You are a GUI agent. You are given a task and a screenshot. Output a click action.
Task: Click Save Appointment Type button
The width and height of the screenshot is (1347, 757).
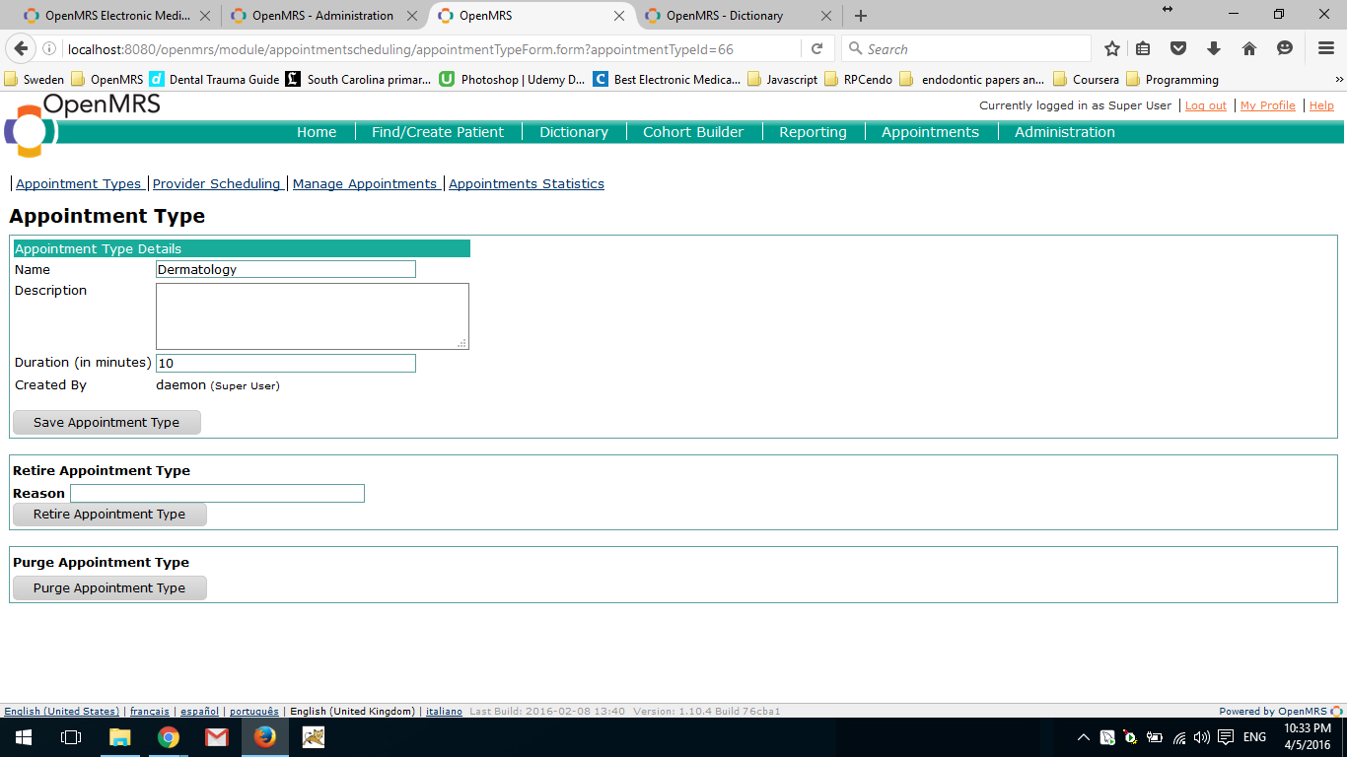[x=106, y=422]
